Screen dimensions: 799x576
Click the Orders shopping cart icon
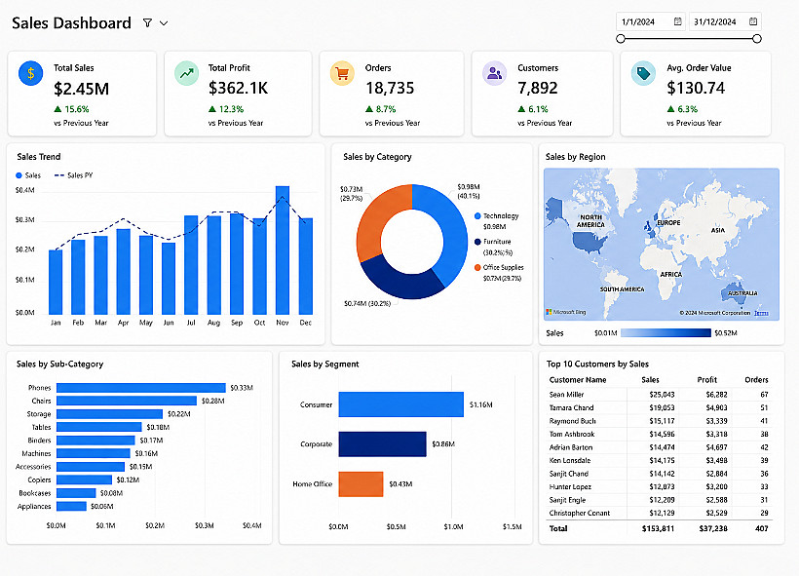tap(342, 73)
